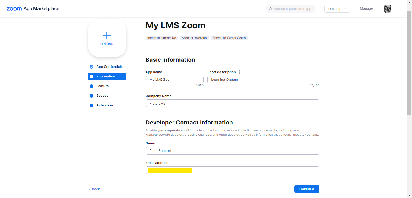Click the UPLOAD label
The width and height of the screenshot is (412, 198).
(107, 44)
